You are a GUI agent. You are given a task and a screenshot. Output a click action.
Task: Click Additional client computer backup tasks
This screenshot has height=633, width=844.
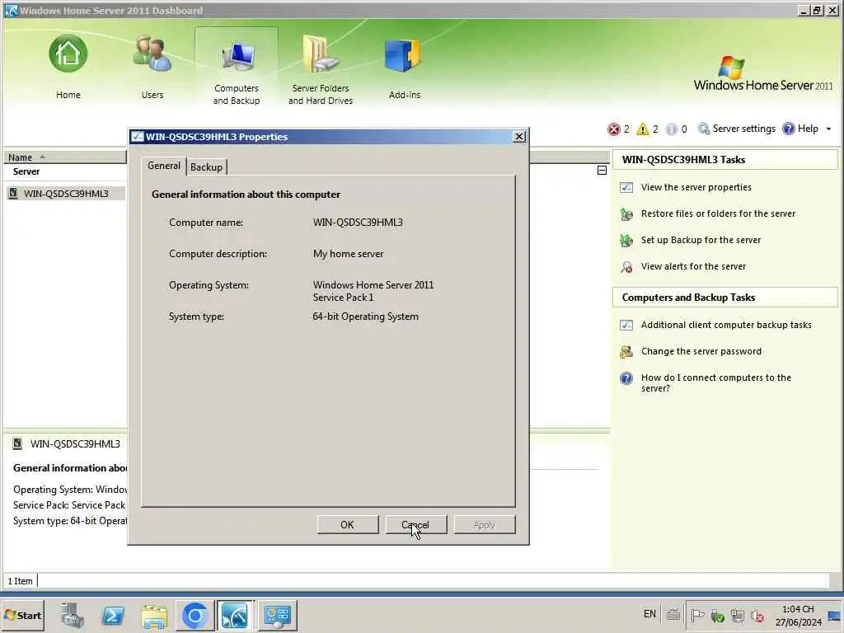pyautogui.click(x=726, y=325)
